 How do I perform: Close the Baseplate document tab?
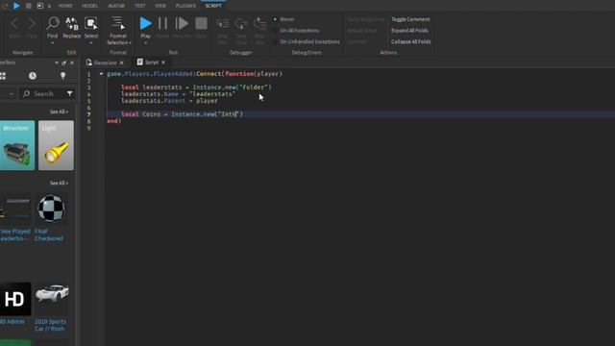122,62
